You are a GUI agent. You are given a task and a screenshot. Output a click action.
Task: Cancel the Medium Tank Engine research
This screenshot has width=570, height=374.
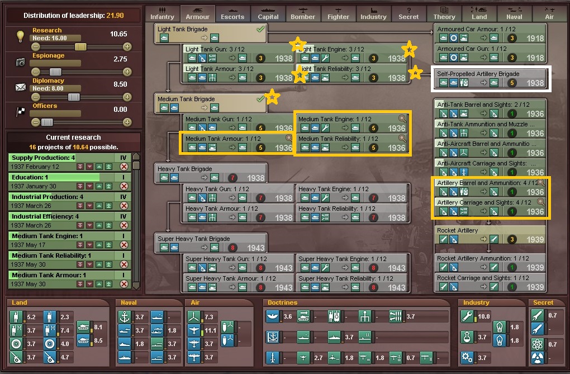tap(124, 245)
